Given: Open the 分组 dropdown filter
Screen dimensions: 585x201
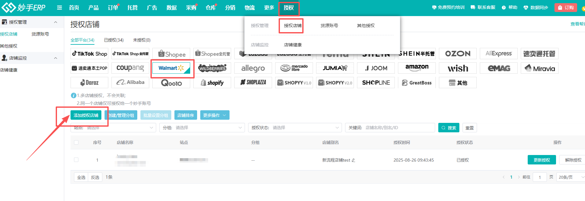Looking at the screenshot, I should (x=202, y=128).
